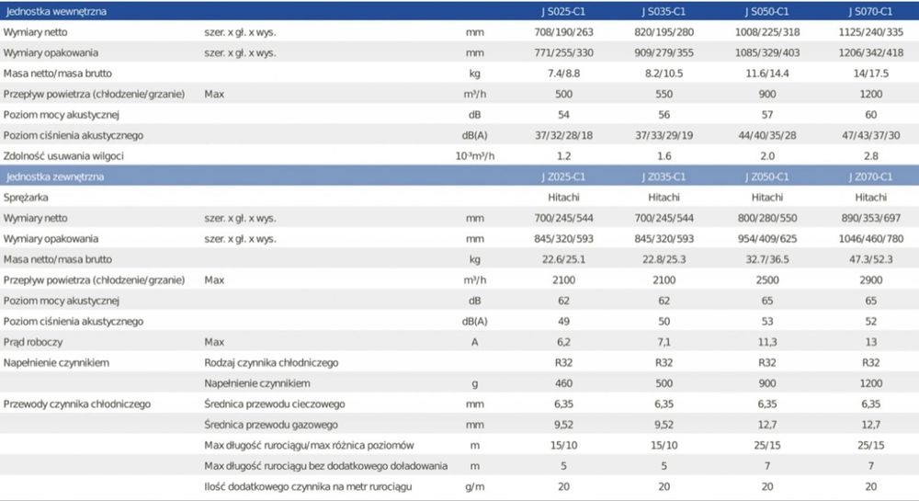The image size is (919, 501).
Task: Click the mass value '7.4/8.8'
Action: (x=563, y=74)
